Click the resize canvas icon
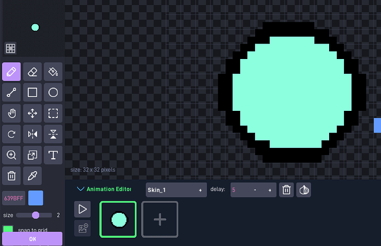This screenshot has width=381, height=246. (x=33, y=155)
